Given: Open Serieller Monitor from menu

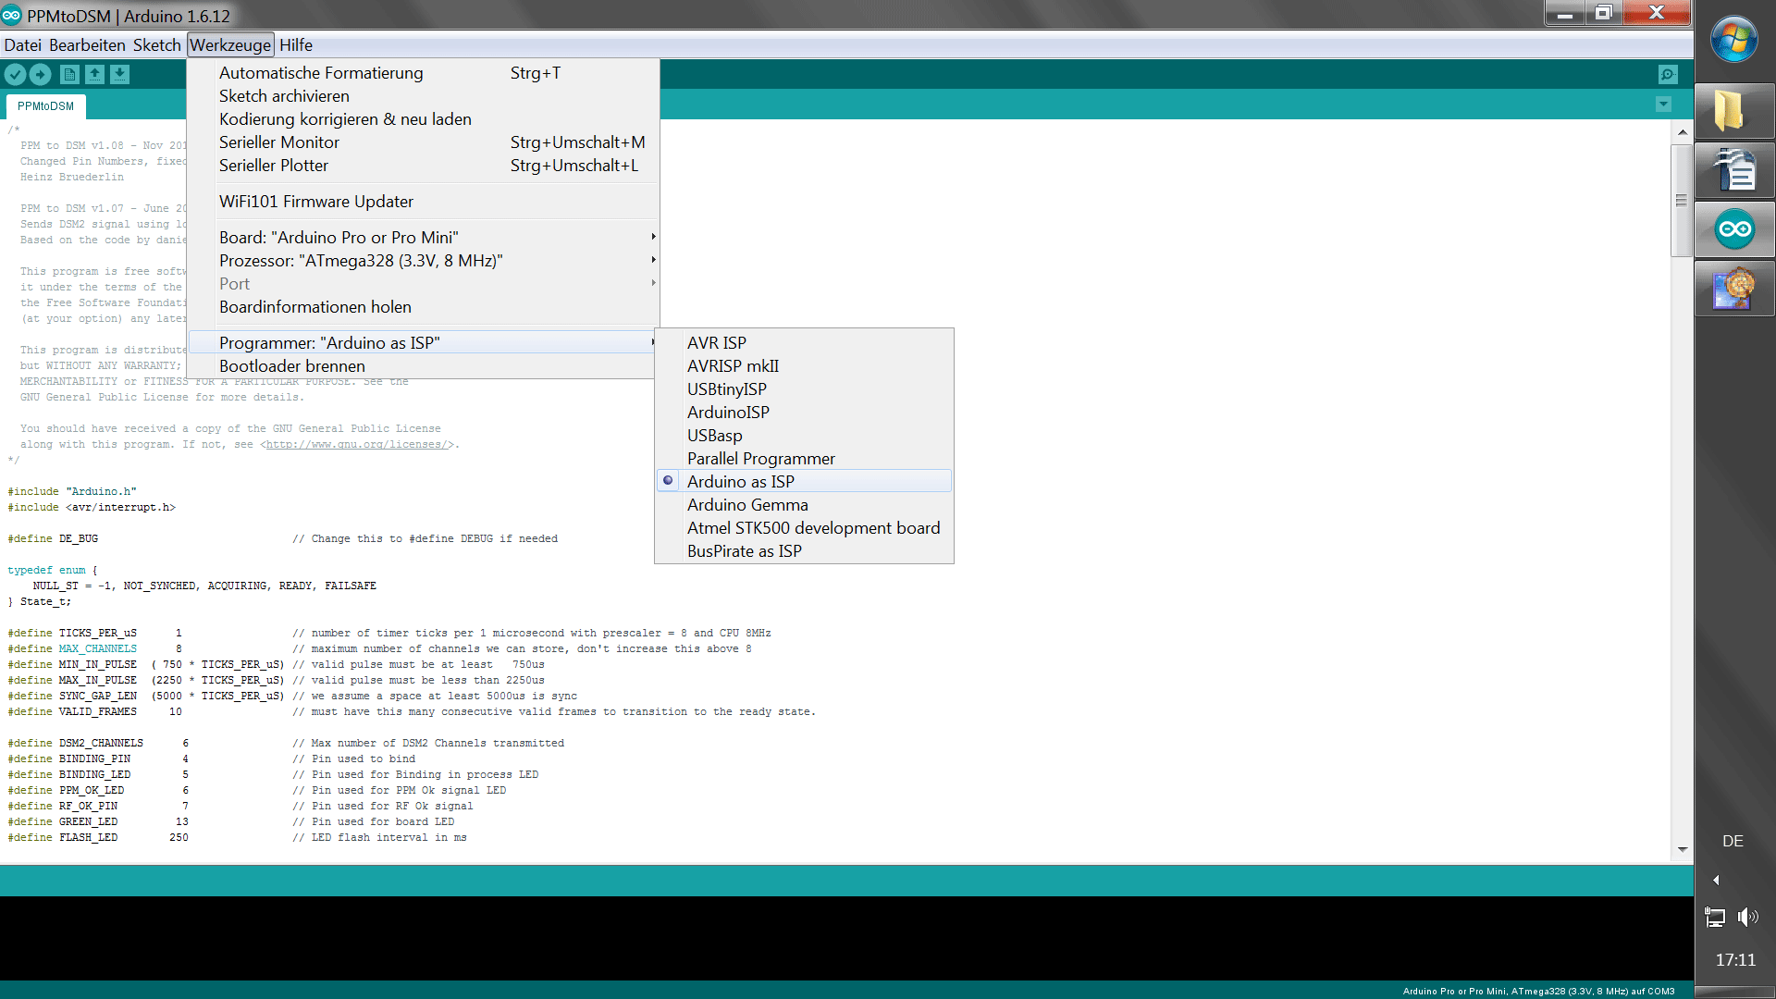Looking at the screenshot, I should 424,142.
